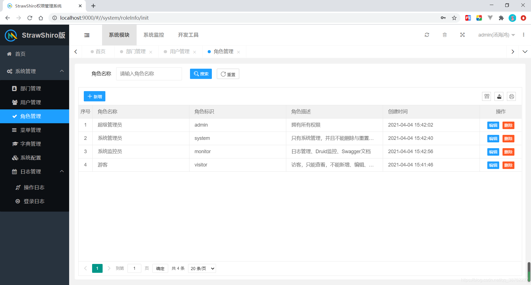The width and height of the screenshot is (531, 285).
Task: Open 登录日志 in the sidebar
Action: click(x=35, y=201)
